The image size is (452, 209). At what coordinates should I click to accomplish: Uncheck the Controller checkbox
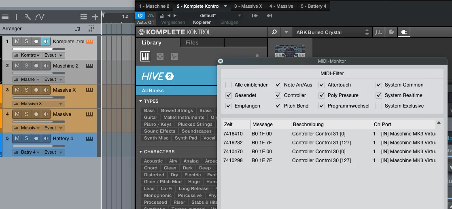click(278, 95)
